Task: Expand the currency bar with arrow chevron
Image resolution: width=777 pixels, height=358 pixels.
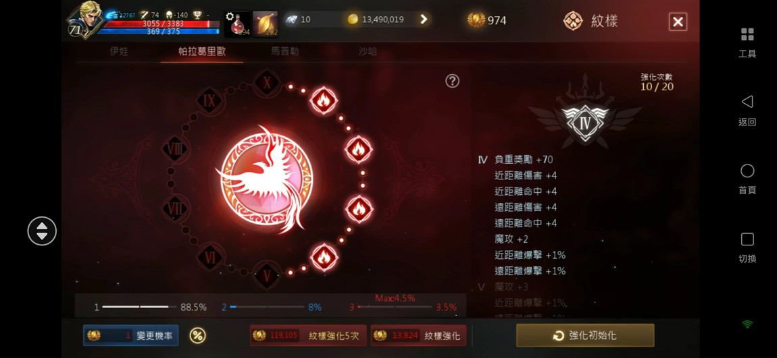Action: (x=424, y=20)
